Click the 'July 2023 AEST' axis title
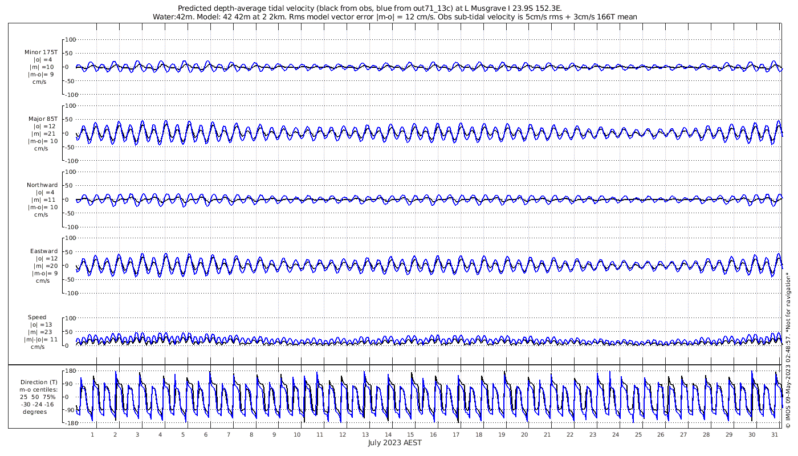 point(395,443)
